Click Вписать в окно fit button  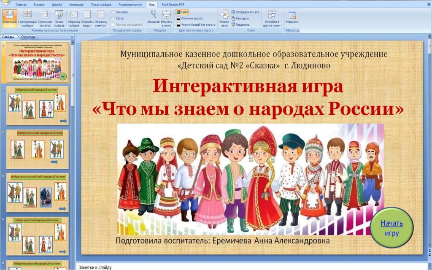coord(167,19)
